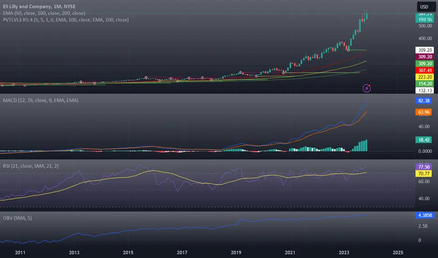Image resolution: width=438 pixels, height=258 pixels.
Task: Click the purple lightning bolt icon
Action: point(367,88)
